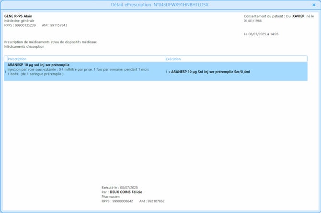This screenshot has height=213, width=321.
Task: Click the Prescription column header
Action: [17, 59]
